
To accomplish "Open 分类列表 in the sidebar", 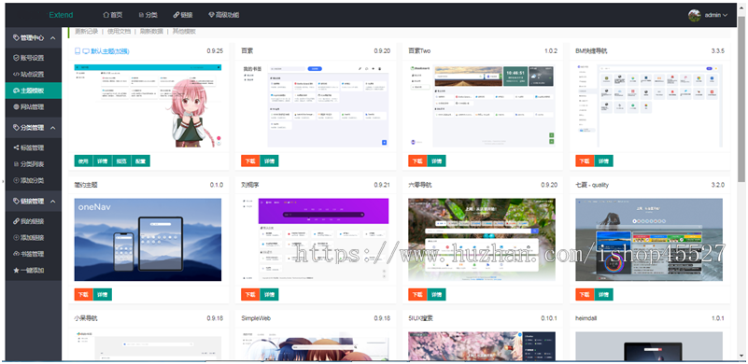I will 34,164.
